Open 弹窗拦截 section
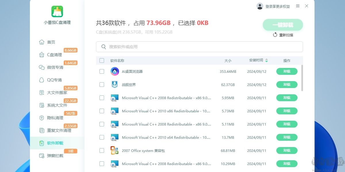Viewport: 345px width, 172px height. (x=55, y=156)
